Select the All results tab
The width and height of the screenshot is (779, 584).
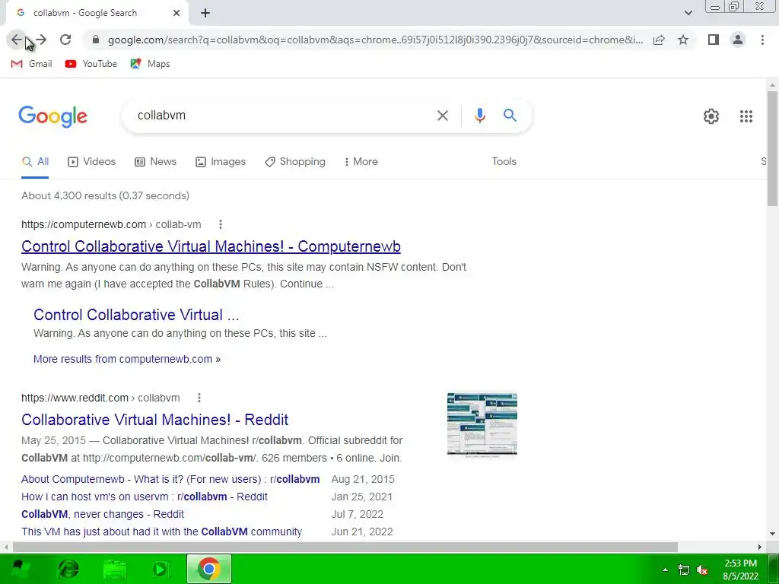35,161
